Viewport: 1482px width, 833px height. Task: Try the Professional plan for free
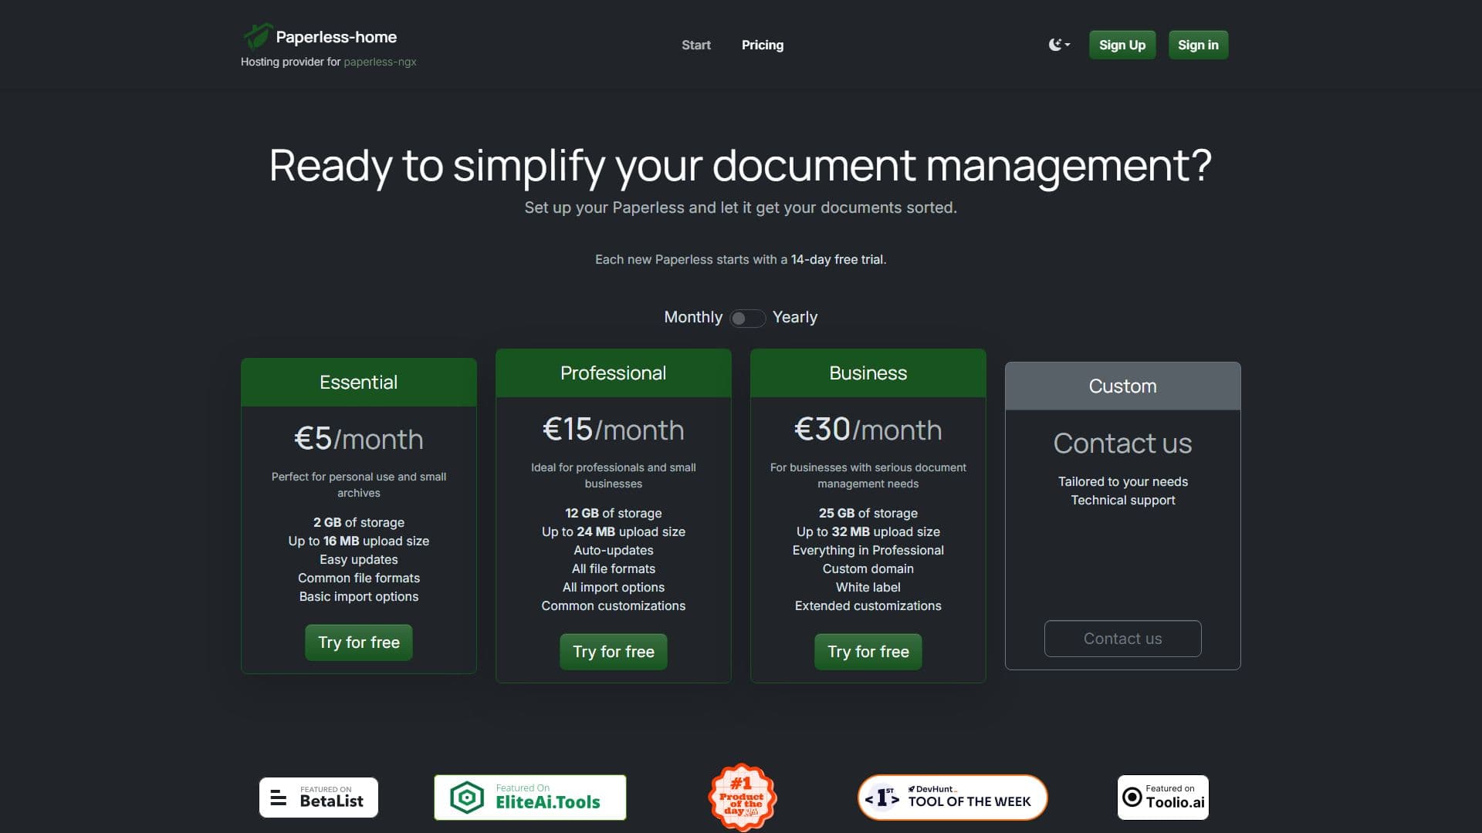[x=614, y=652]
